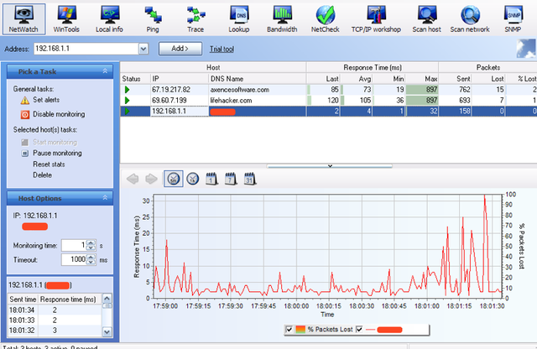Click Disable monitoring task

tap(59, 114)
